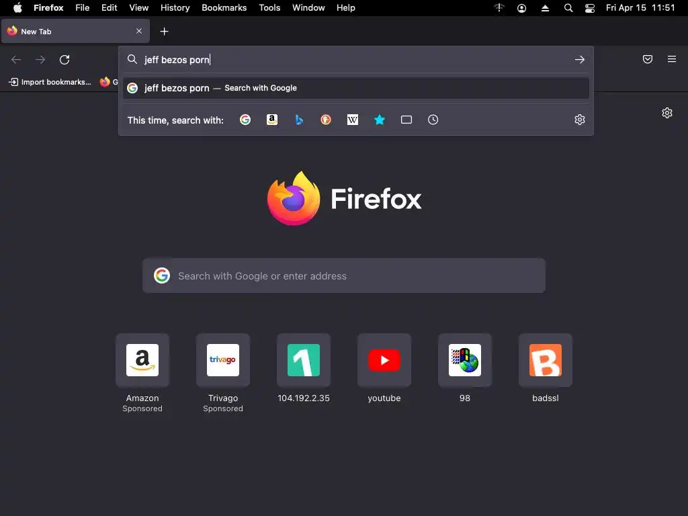This screenshot has width=688, height=516.
Task: Open the Firefox hamburger application menu
Action: click(x=672, y=59)
